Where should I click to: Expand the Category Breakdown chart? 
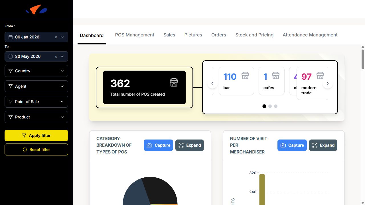pos(190,145)
